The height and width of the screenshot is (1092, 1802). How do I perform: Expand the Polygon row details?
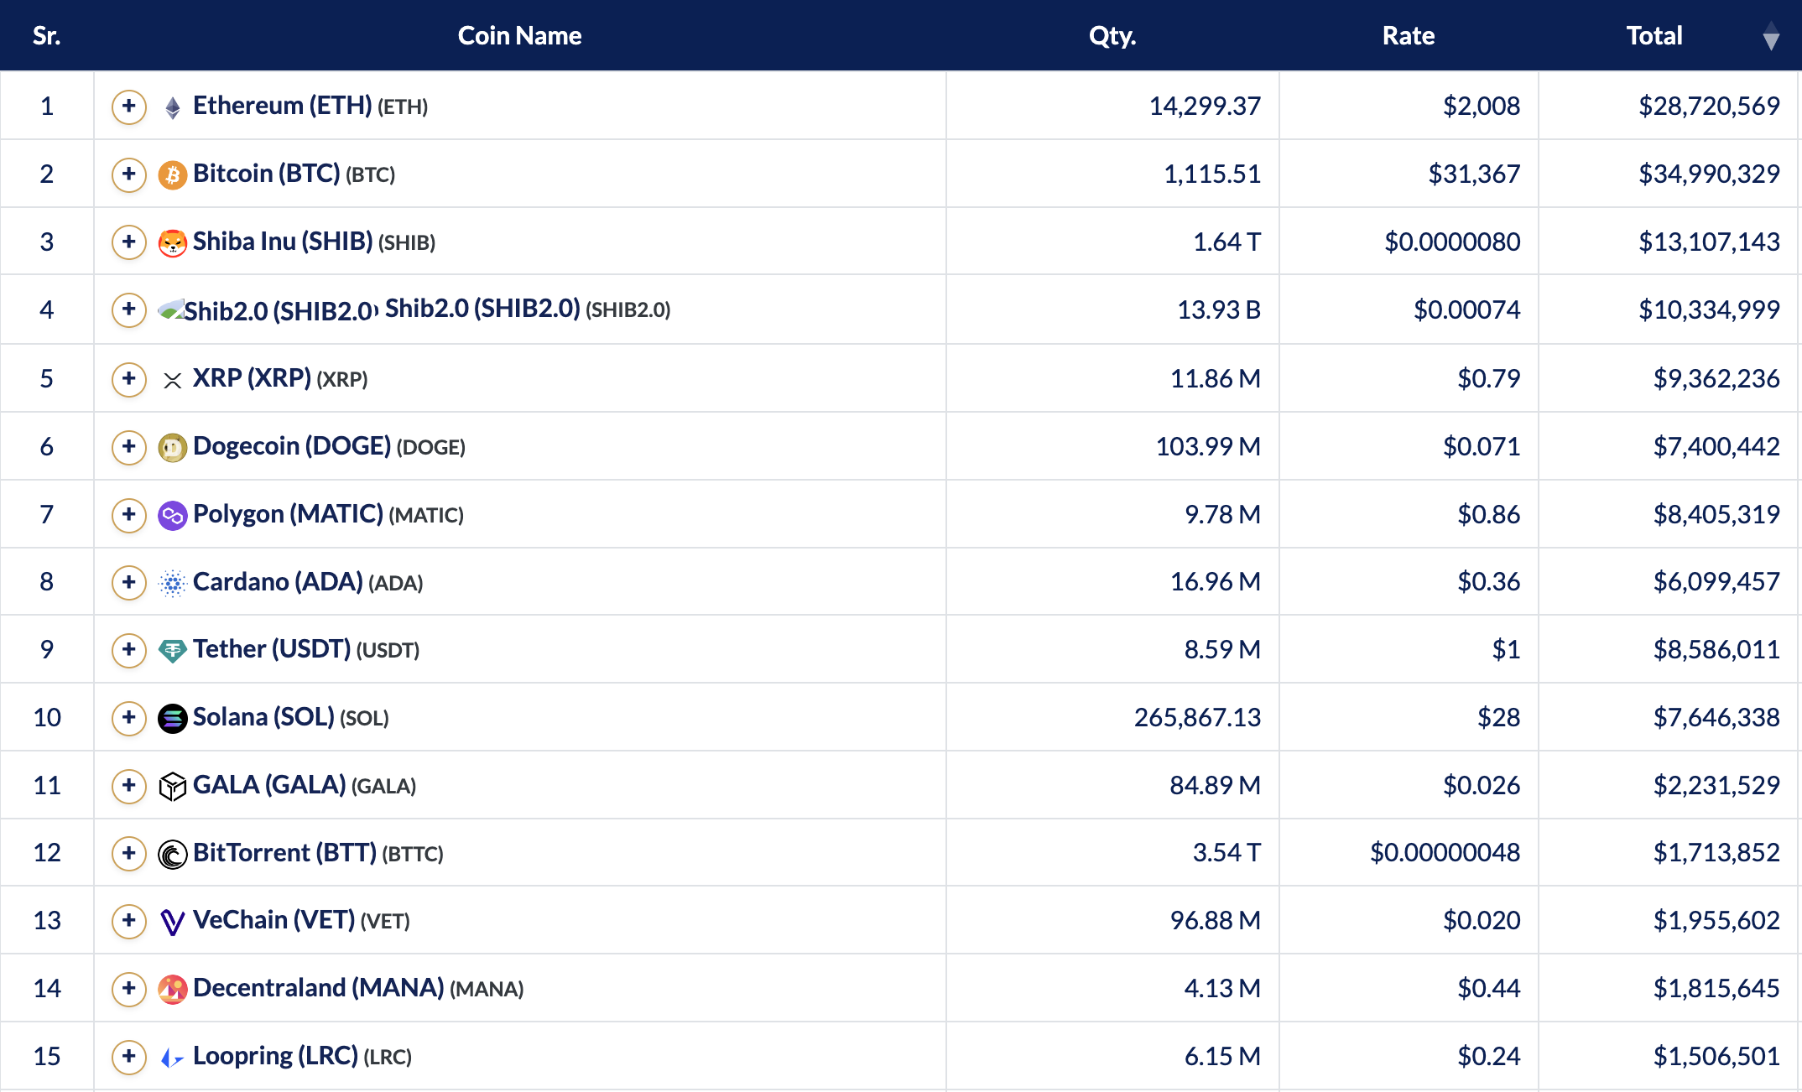click(128, 515)
